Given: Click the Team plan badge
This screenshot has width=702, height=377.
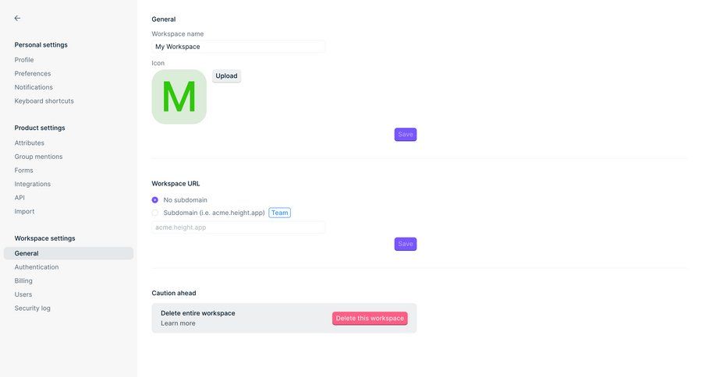Looking at the screenshot, I should click(x=279, y=213).
